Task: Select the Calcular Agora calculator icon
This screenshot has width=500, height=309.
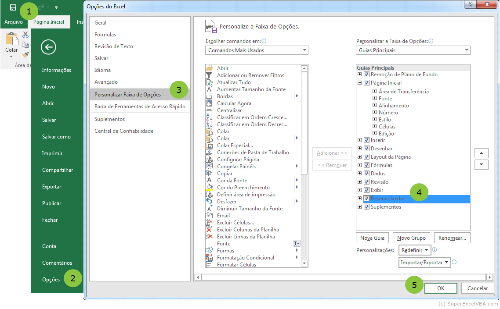Action: point(209,103)
